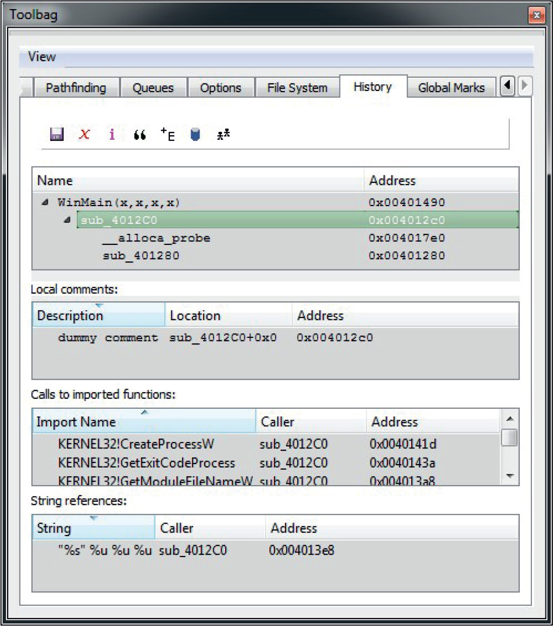Click the blue cylinder database icon
The image size is (553, 626).
pos(196,134)
